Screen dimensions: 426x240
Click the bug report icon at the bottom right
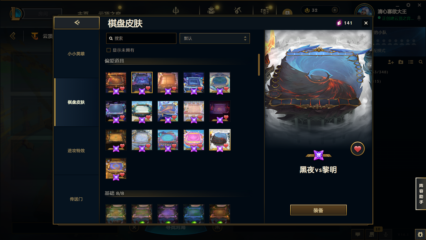click(420, 234)
